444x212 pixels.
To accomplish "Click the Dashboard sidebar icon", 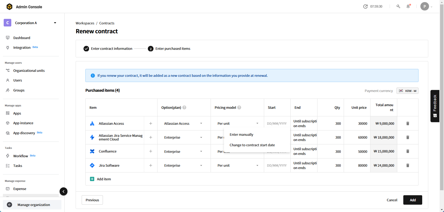I will coord(8,38).
